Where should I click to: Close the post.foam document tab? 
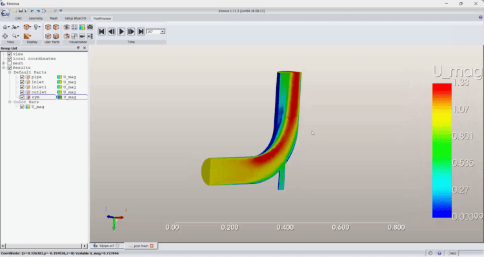point(152,246)
